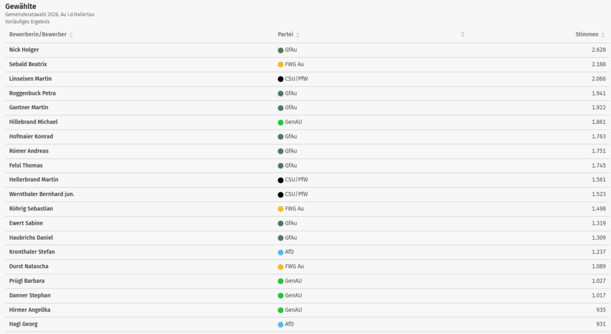The width and height of the screenshot is (611, 334).
Task: Select the Roggenbuck Petra candidate row
Action: pos(32,93)
